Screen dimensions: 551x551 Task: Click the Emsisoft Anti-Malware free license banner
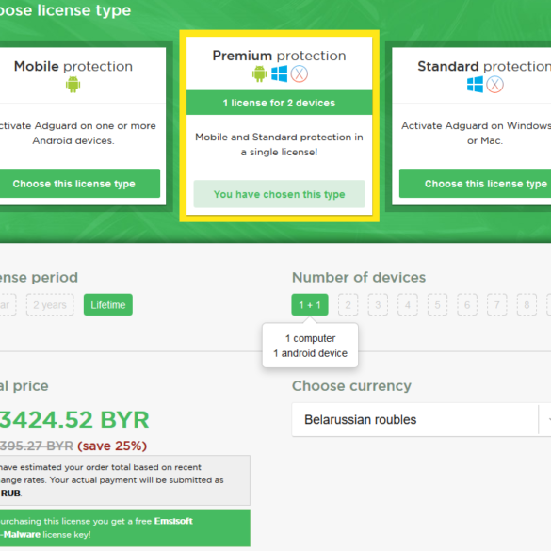pyautogui.click(x=125, y=527)
